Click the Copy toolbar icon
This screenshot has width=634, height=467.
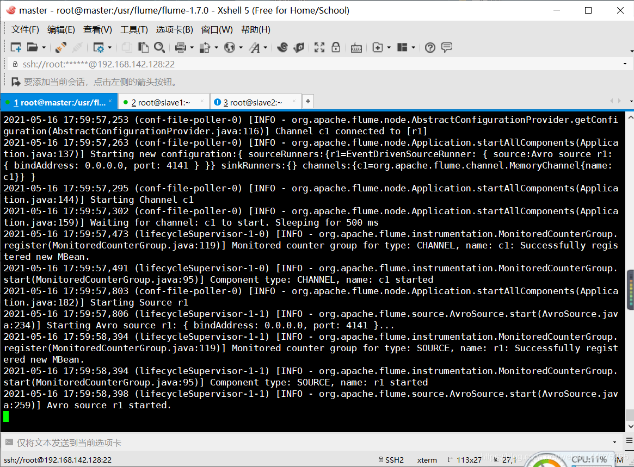(127, 48)
